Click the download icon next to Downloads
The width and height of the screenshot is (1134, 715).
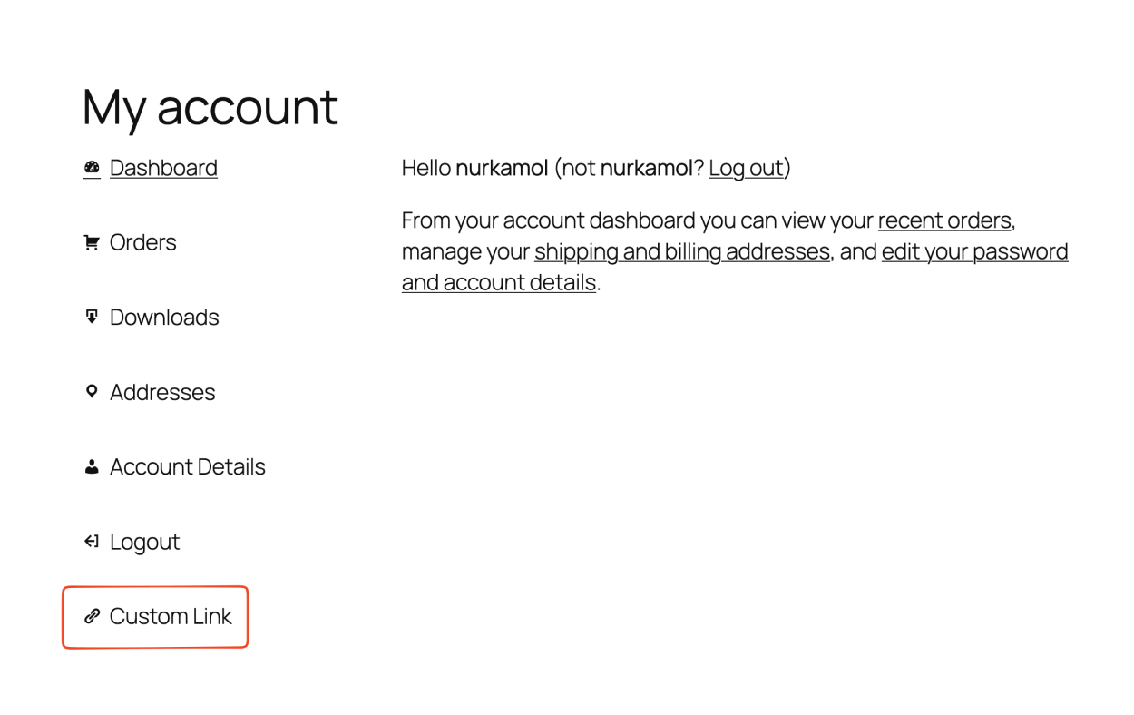[x=91, y=317]
